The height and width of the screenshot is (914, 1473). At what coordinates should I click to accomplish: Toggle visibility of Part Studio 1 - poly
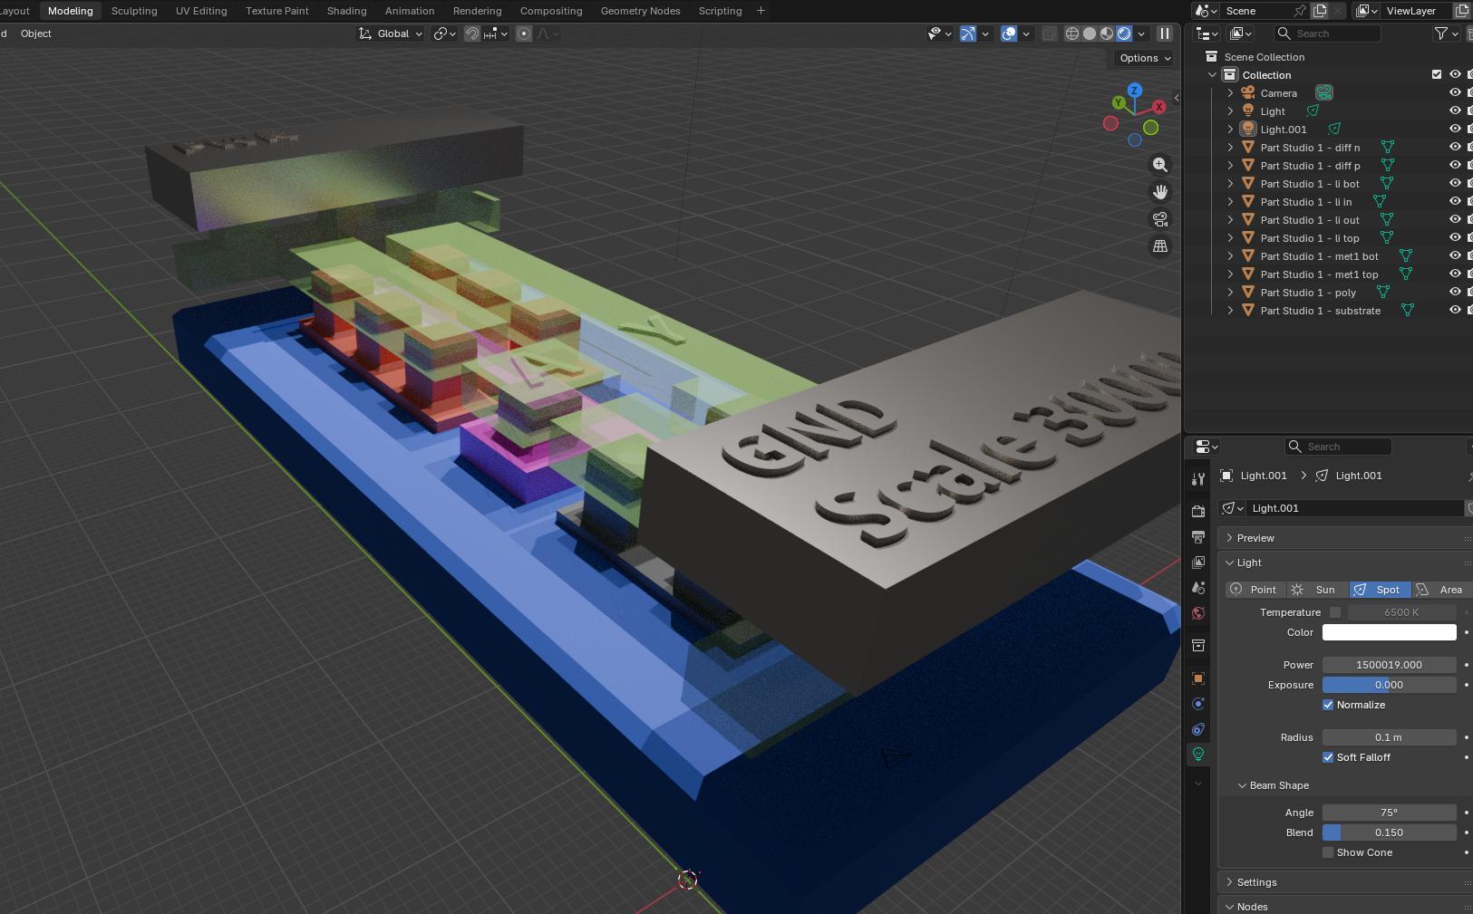1457,292
